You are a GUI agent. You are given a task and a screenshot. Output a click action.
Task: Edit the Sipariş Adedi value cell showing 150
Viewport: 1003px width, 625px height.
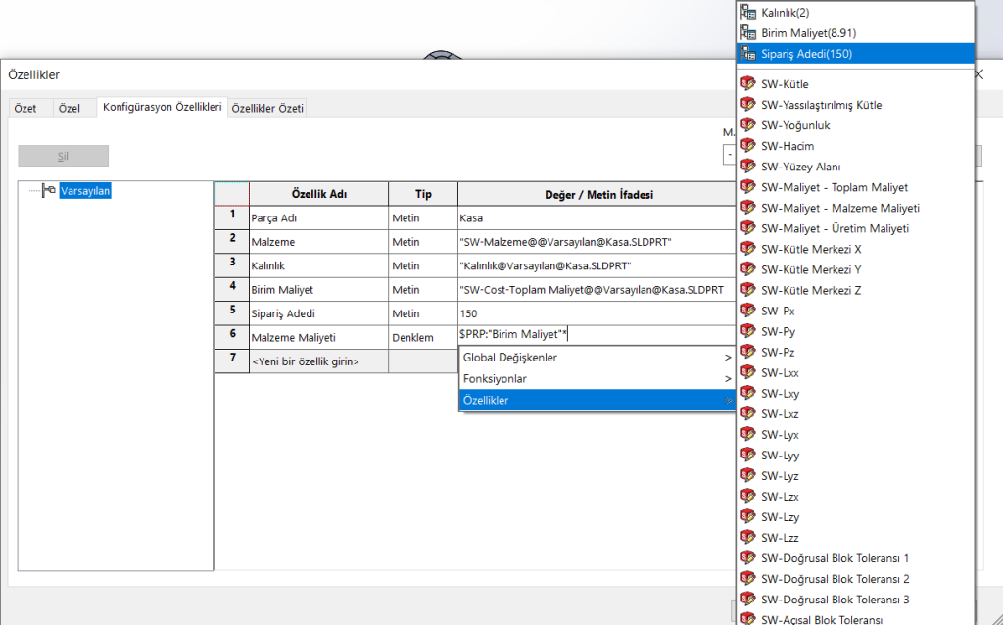(x=595, y=313)
